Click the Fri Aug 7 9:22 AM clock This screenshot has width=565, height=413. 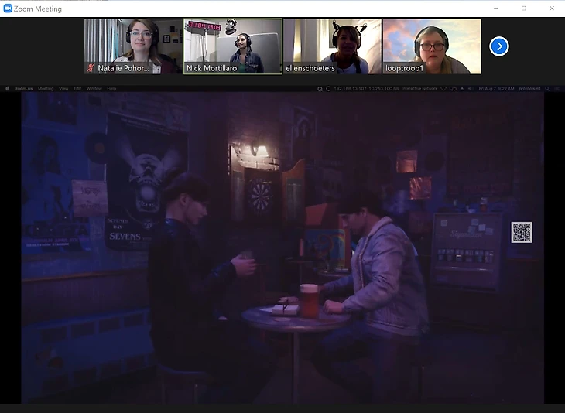(497, 89)
